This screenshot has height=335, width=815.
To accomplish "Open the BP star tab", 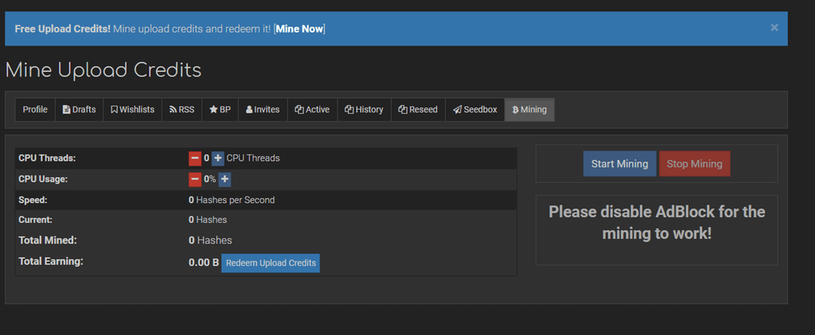I will [x=220, y=110].
